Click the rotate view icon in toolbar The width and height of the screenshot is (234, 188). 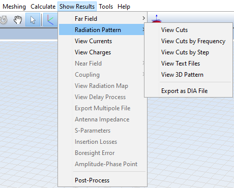click(4, 20)
